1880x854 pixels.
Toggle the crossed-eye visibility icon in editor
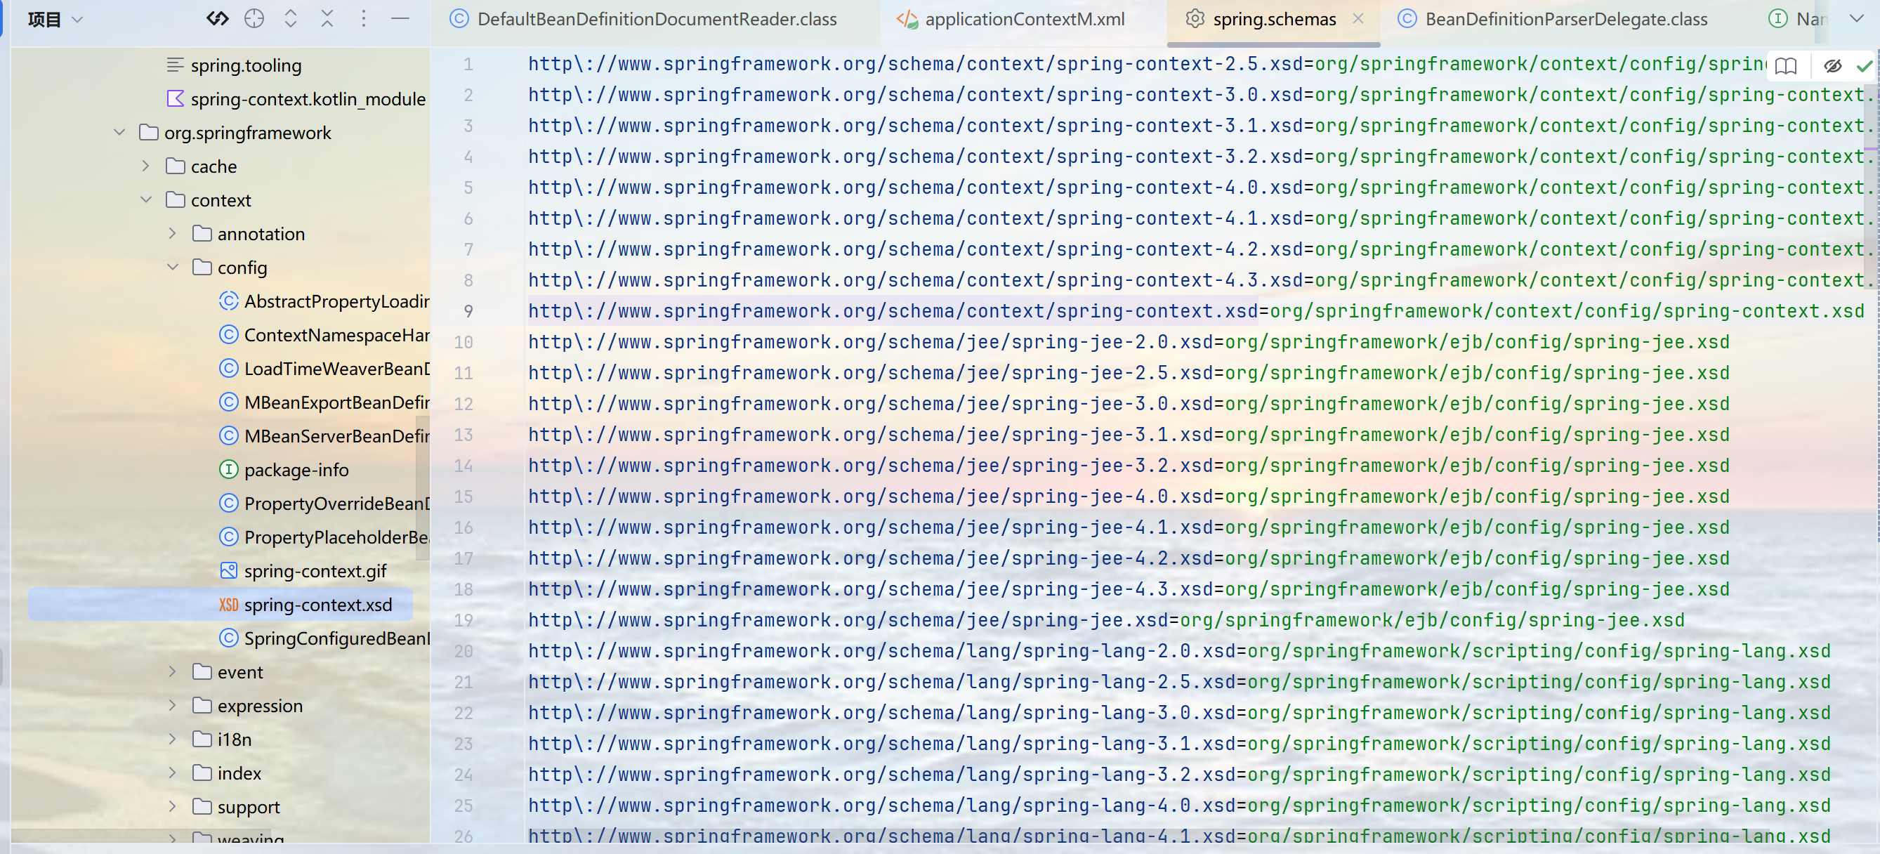[x=1832, y=67]
